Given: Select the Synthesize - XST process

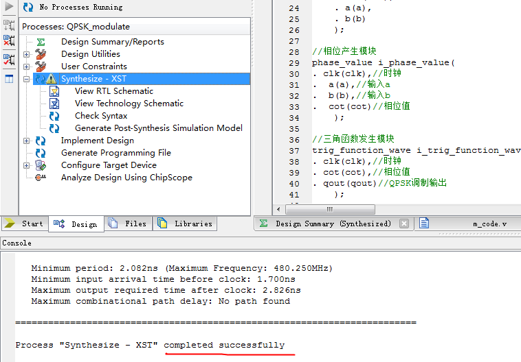Looking at the screenshot, I should [x=93, y=79].
